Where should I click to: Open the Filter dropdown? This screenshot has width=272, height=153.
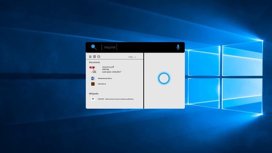pyautogui.click(x=132, y=57)
